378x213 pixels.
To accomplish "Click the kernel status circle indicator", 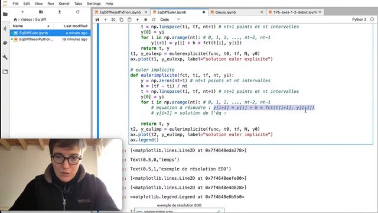I will 372,20.
